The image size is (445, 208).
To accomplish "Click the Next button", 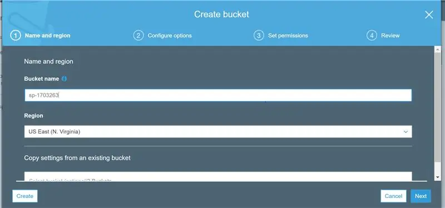I will pyautogui.click(x=421, y=196).
